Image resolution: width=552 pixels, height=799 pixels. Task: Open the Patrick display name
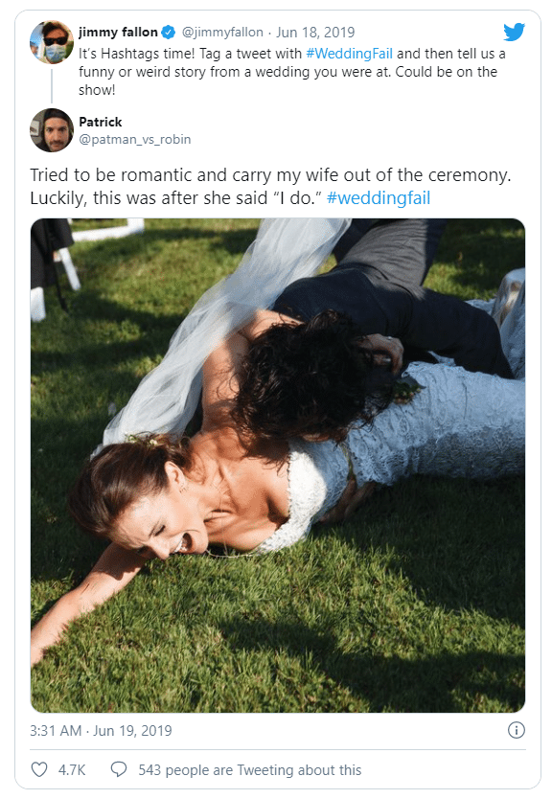click(101, 122)
